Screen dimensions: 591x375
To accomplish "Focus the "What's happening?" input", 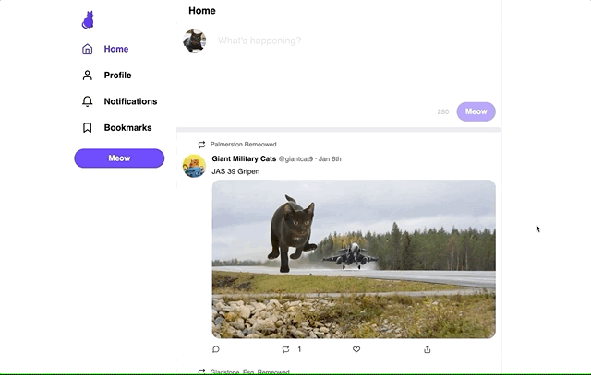I will tap(259, 41).
